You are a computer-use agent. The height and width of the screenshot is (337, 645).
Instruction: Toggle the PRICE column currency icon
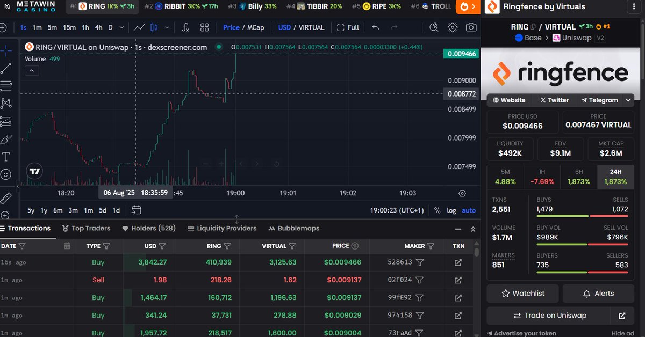[354, 246]
